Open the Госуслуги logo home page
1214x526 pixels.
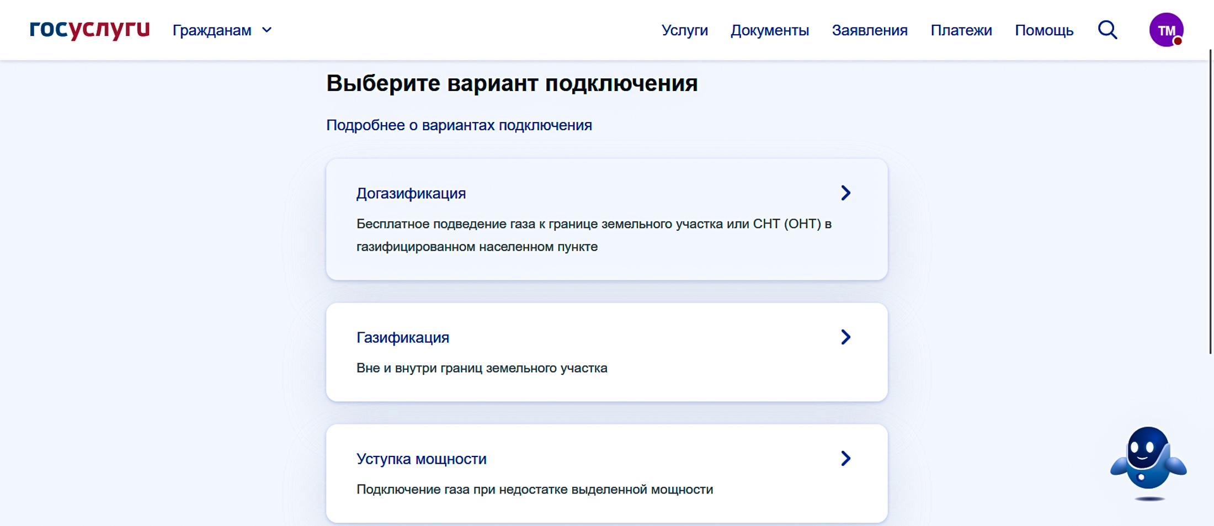[89, 30]
